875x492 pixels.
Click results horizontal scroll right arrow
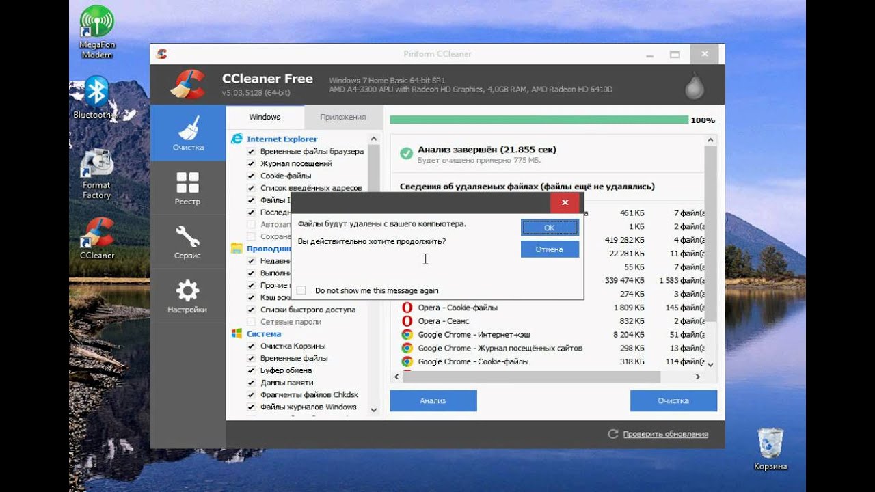(698, 377)
